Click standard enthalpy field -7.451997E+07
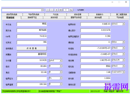133x95 pixels. (96, 48)
